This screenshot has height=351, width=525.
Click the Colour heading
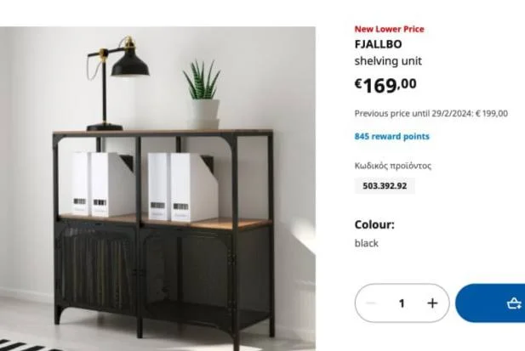[374, 224]
